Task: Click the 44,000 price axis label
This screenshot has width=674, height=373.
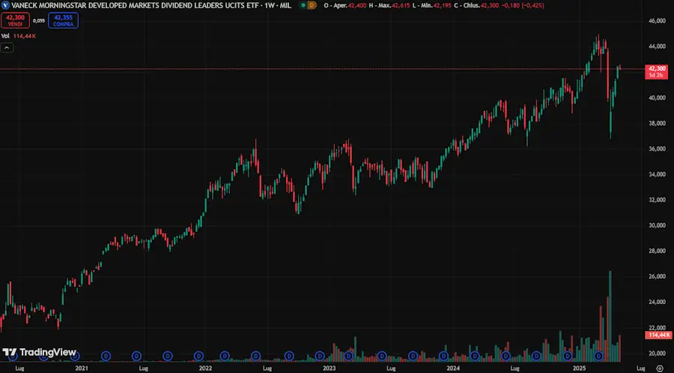Action: click(657, 46)
